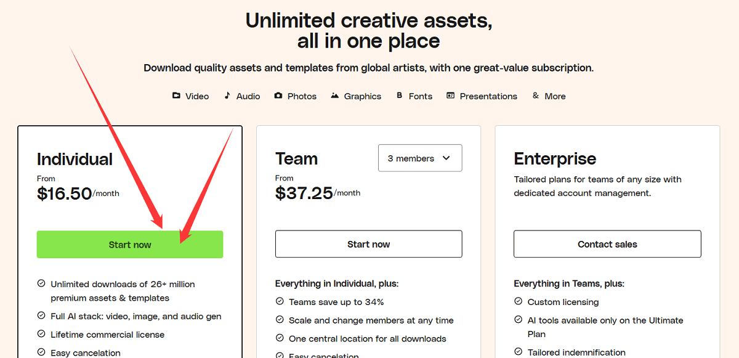Click Start now under Team plan
The height and width of the screenshot is (358, 739).
tap(368, 244)
